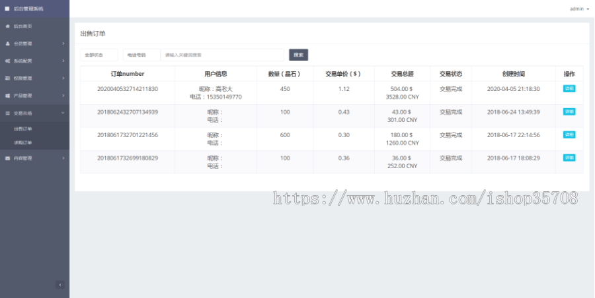
Task: Click the timestamp 2020-04-05 21:18:30
Action: (514, 89)
